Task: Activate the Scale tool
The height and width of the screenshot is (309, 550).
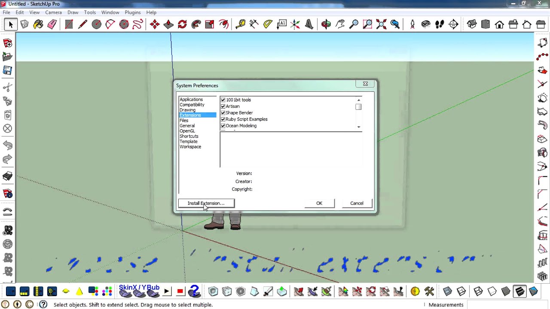Action: pyautogui.click(x=210, y=24)
